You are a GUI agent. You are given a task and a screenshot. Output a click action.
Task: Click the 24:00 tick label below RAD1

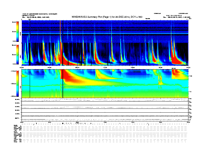point(188,67)
